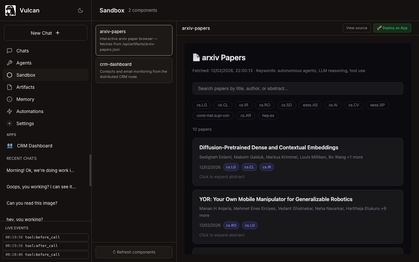Expand the YOR Mobile Manipulator paper abstract

pos(222,235)
